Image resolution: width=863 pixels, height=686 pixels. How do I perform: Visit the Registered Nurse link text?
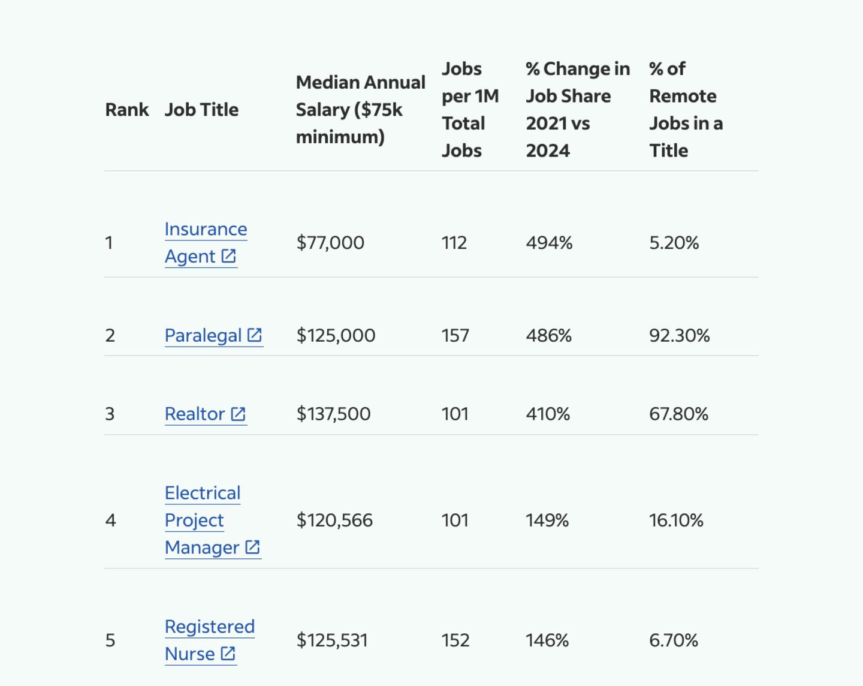pyautogui.click(x=209, y=627)
